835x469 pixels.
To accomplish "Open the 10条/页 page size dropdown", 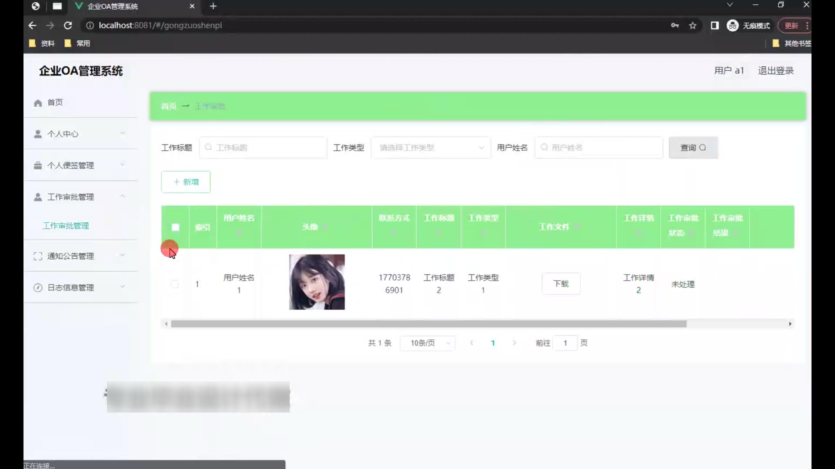I will pyautogui.click(x=427, y=343).
